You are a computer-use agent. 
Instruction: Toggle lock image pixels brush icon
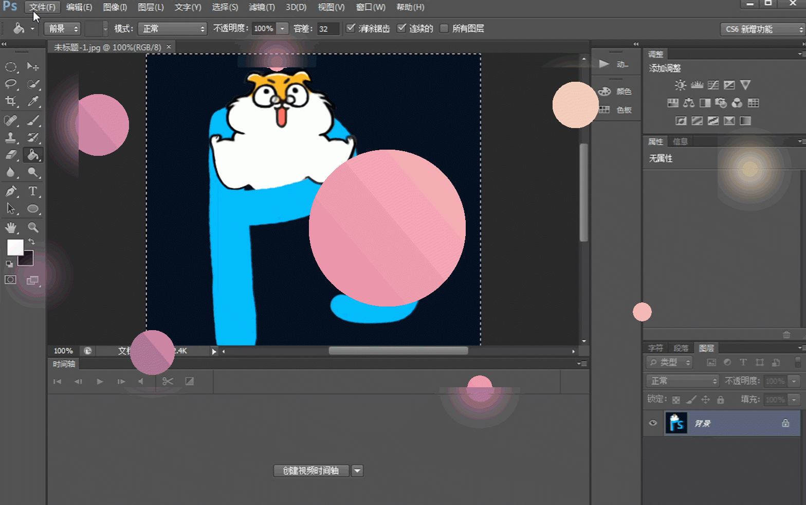point(691,400)
